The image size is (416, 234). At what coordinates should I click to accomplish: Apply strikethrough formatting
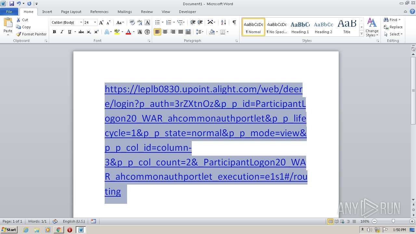[x=81, y=32]
